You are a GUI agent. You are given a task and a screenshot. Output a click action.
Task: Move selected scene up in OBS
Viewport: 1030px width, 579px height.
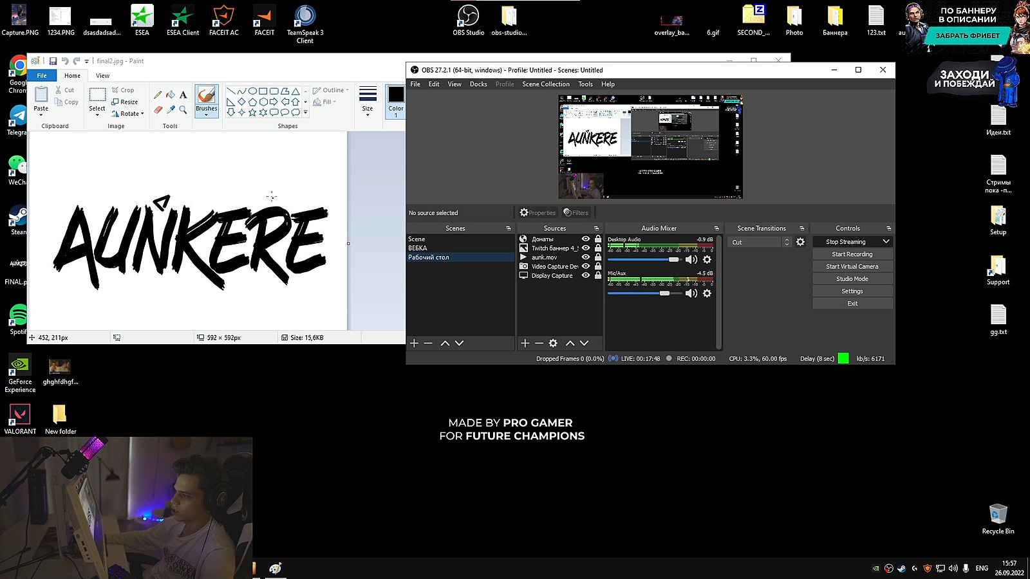[x=445, y=343]
